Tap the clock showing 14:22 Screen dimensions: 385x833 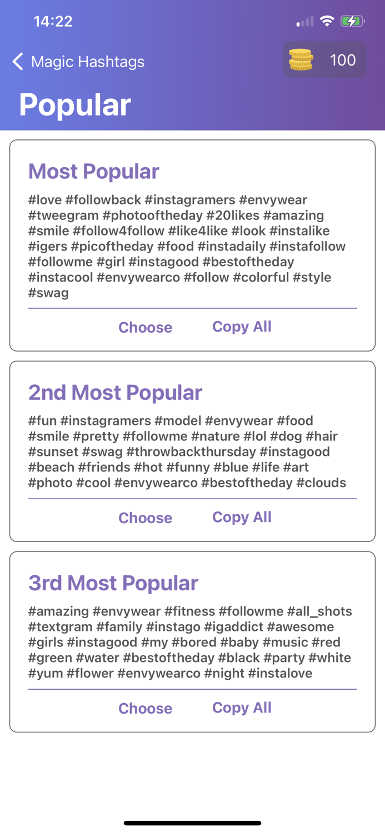53,21
